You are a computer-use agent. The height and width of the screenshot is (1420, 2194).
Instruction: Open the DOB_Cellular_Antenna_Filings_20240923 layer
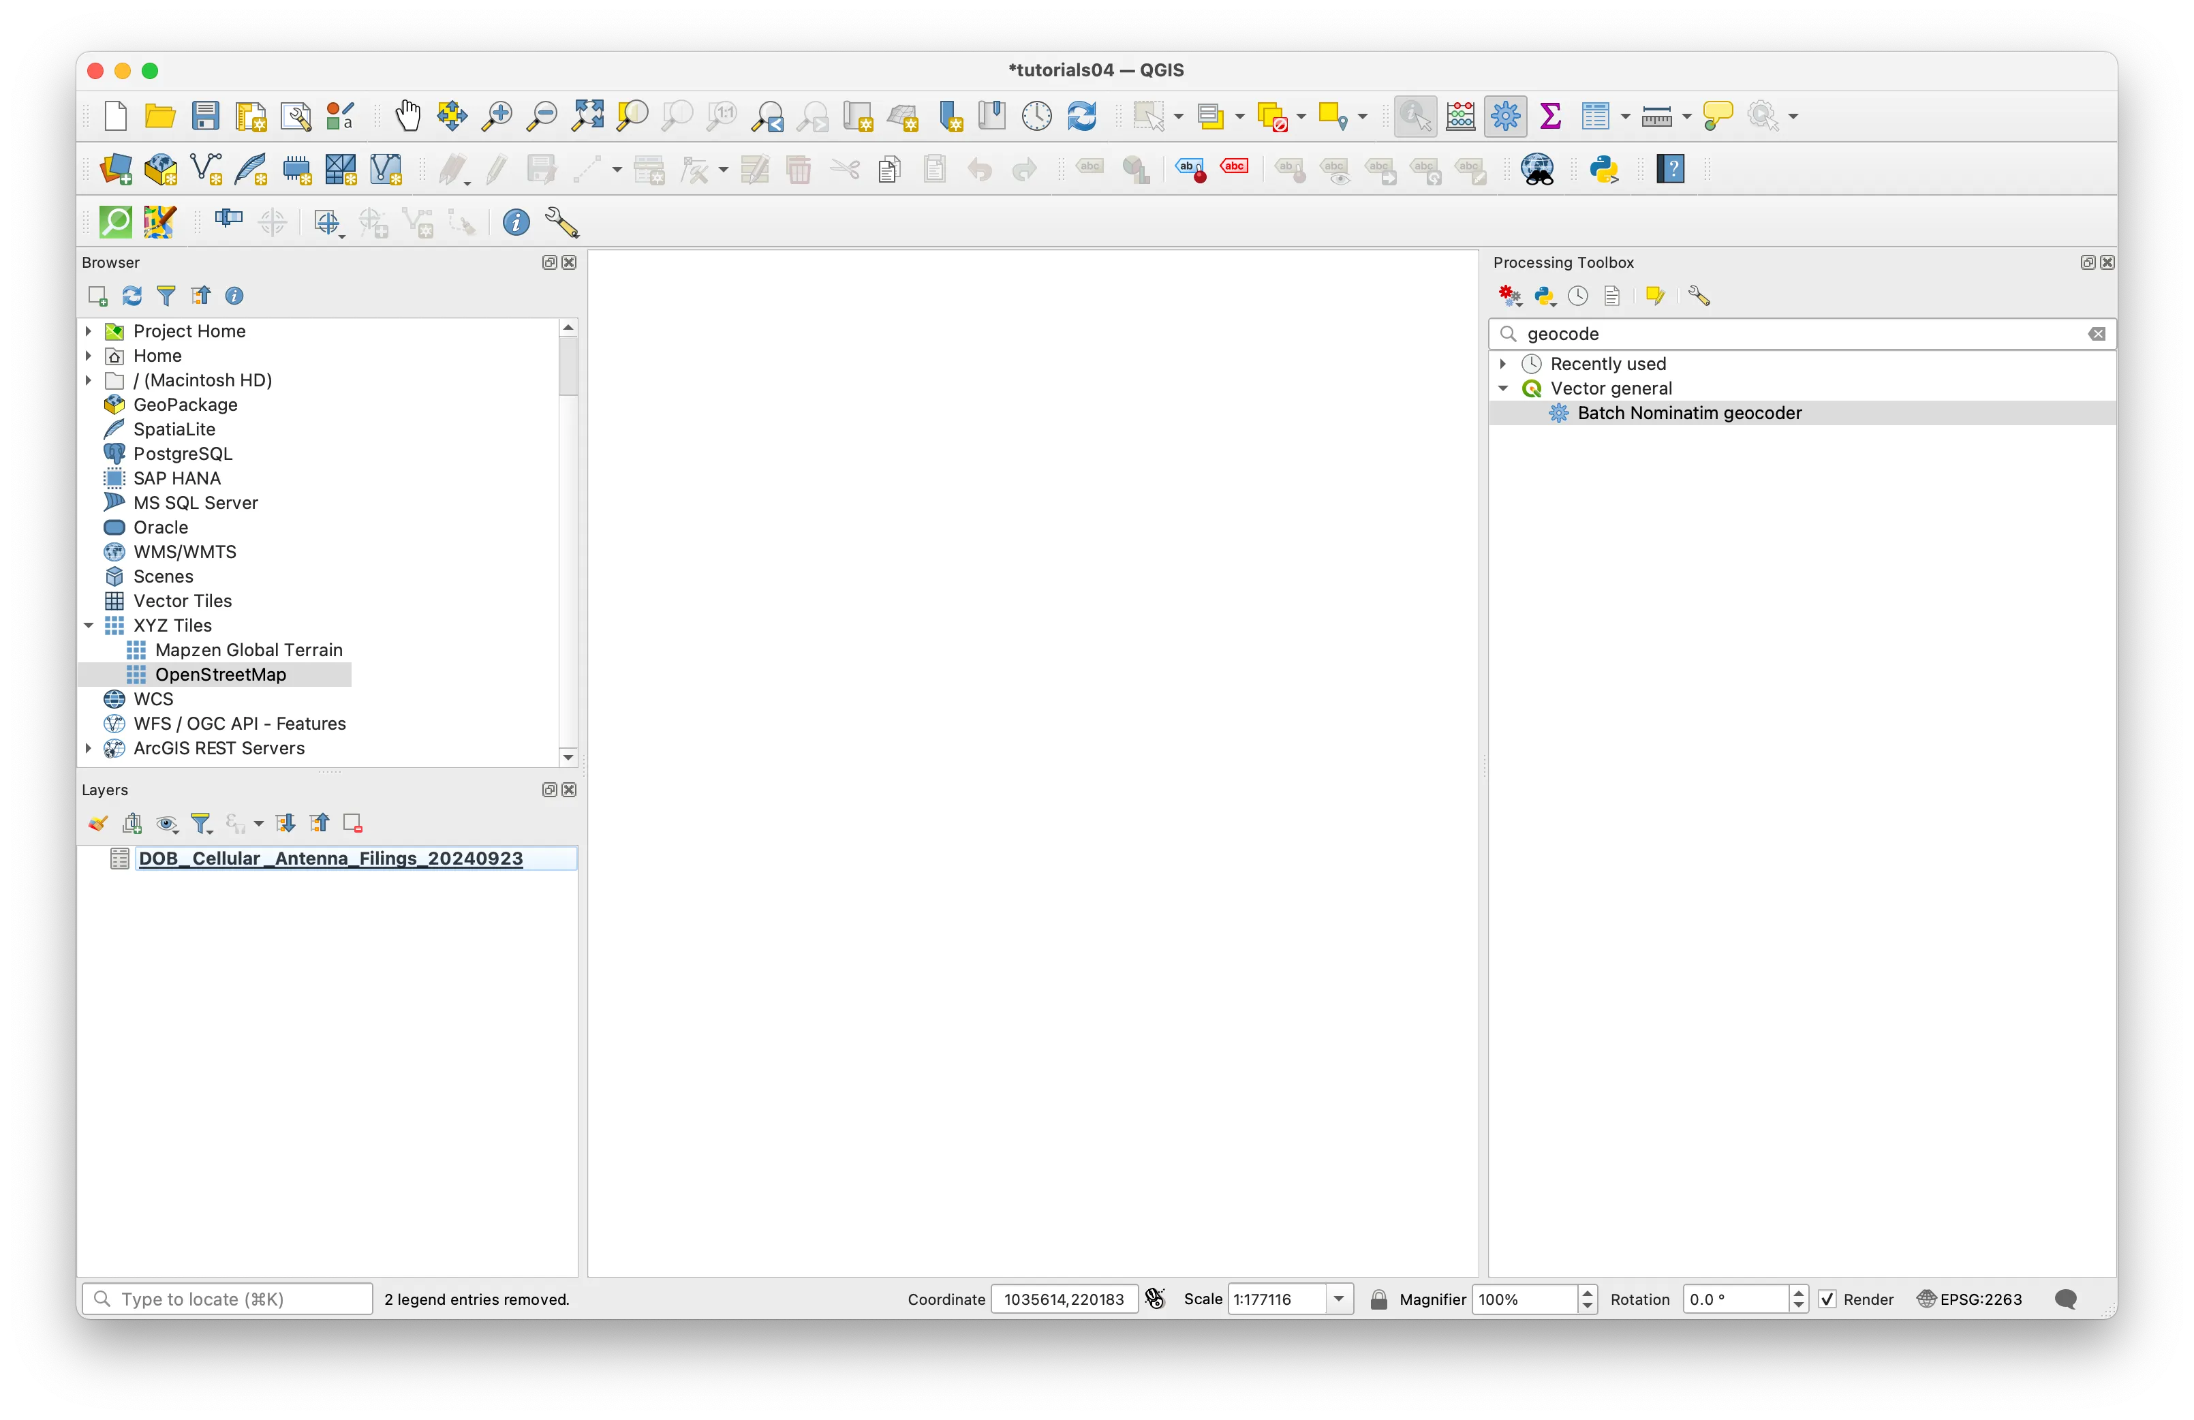[330, 858]
